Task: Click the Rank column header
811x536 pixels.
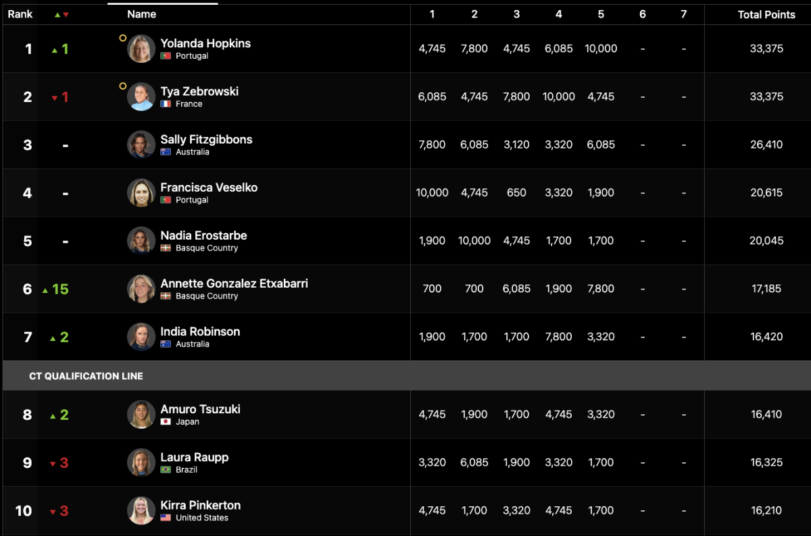Action: 20,14
